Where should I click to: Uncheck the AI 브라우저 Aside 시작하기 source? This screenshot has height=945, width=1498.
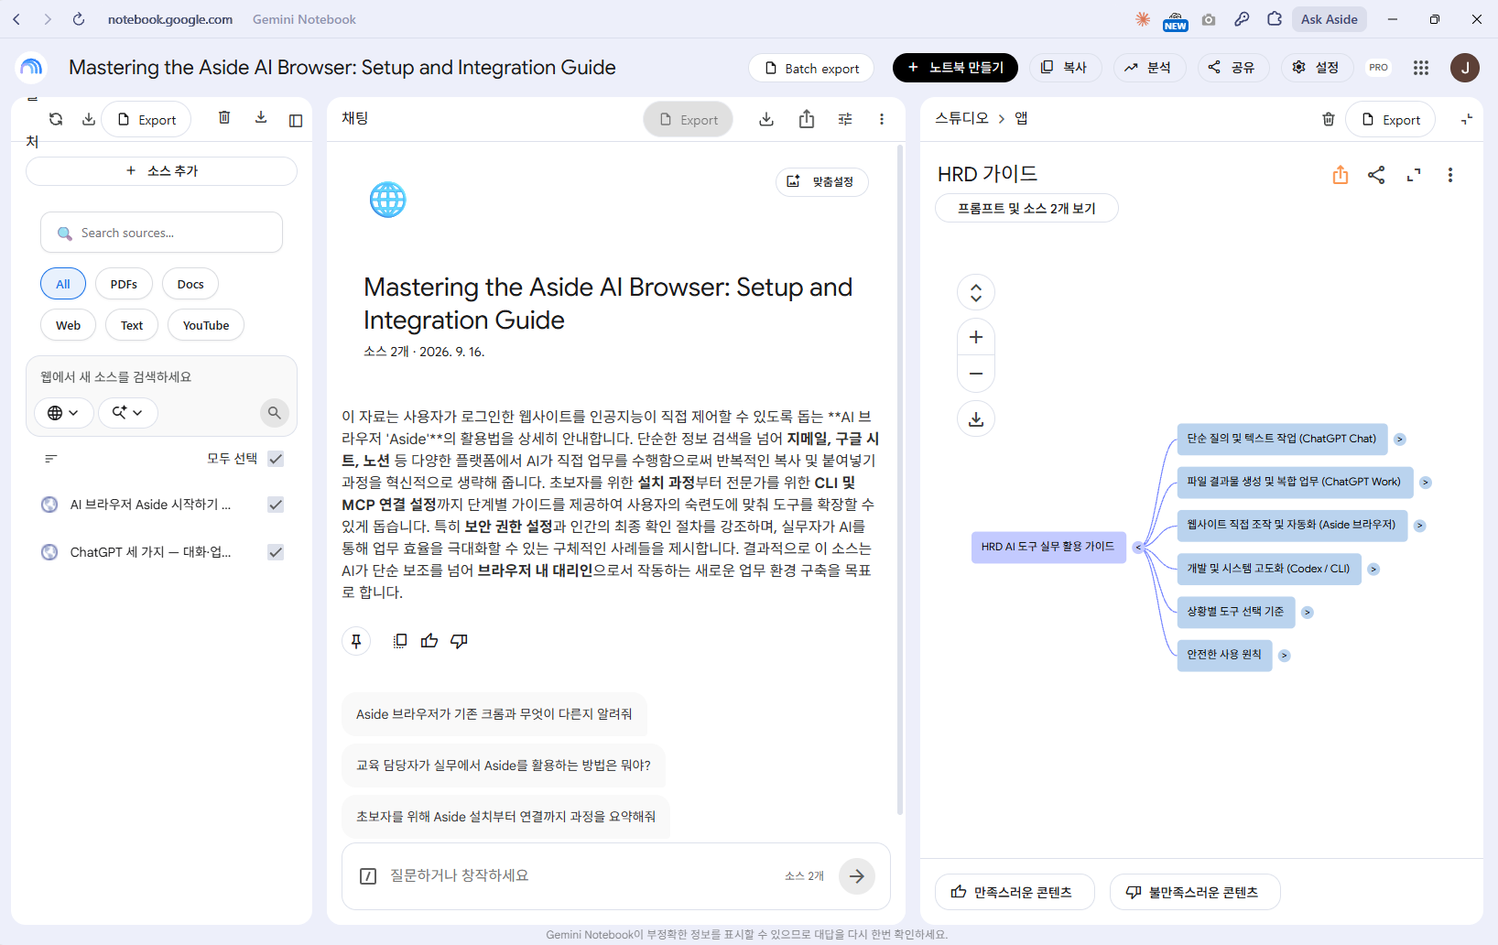tap(276, 505)
